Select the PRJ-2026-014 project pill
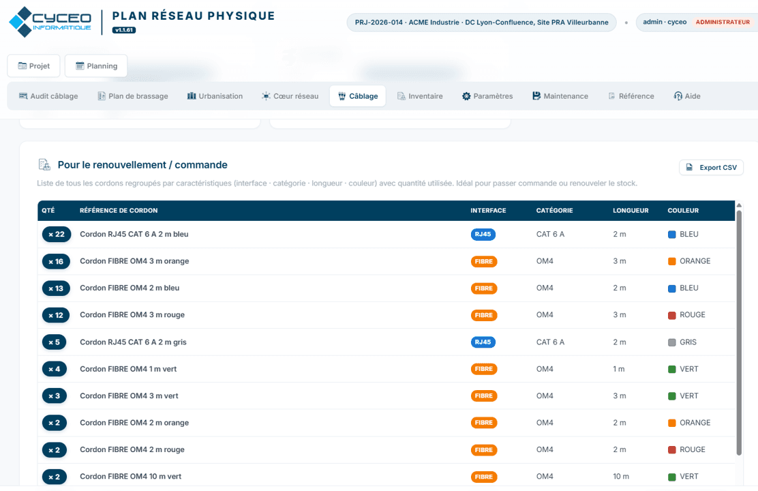This screenshot has width=758, height=491. (x=481, y=23)
